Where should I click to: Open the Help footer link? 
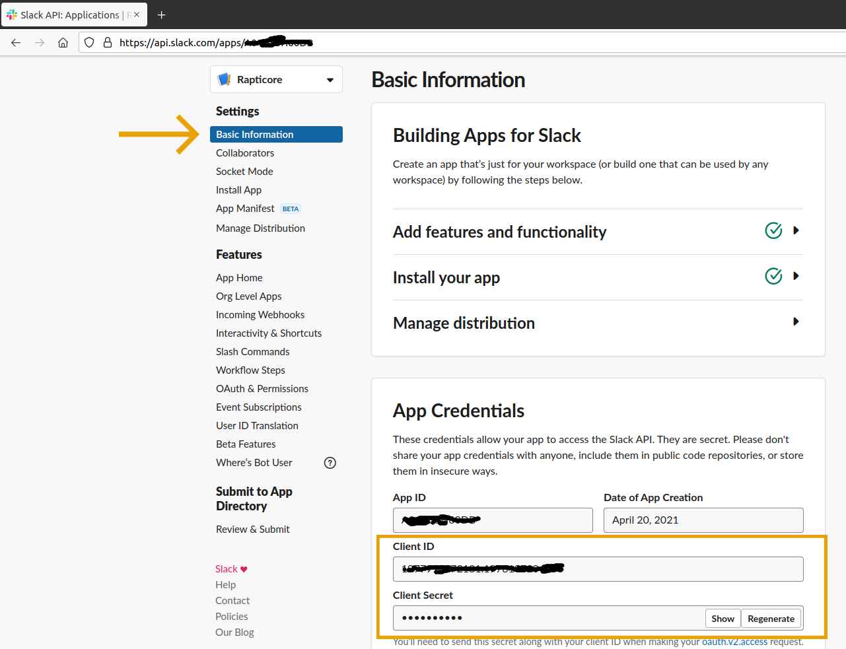pos(225,585)
